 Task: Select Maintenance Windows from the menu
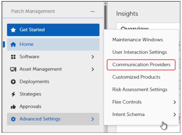tap(137, 40)
